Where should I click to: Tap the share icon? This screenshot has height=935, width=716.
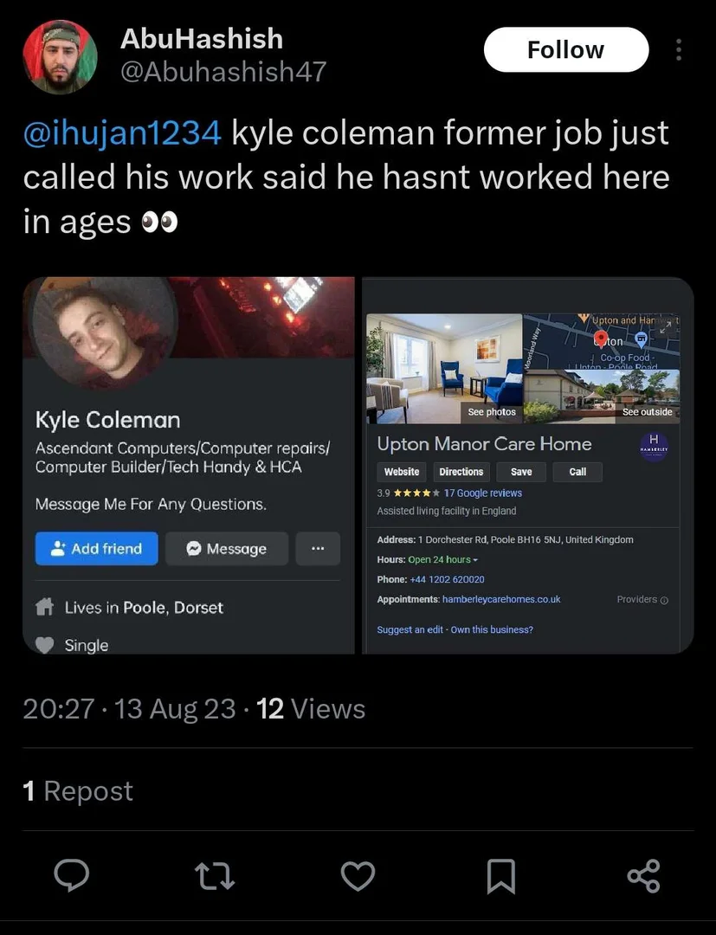[x=644, y=875]
